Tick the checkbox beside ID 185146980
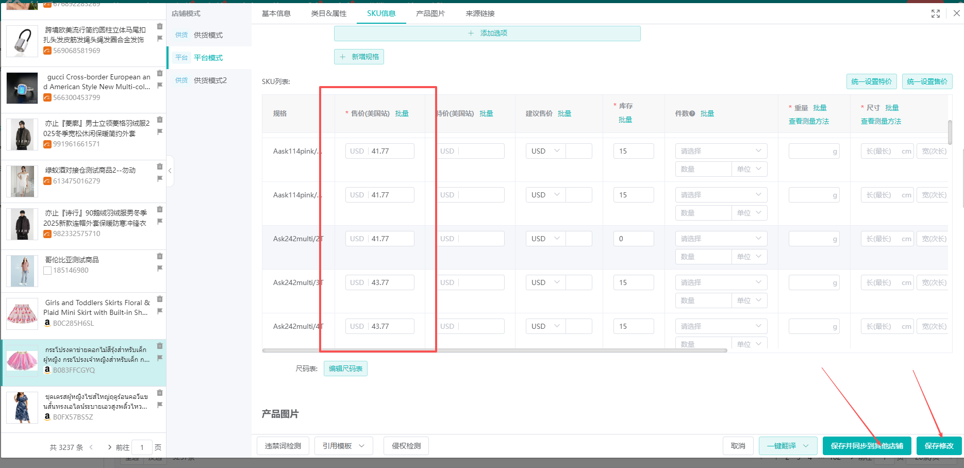The height and width of the screenshot is (468, 964). [47, 271]
